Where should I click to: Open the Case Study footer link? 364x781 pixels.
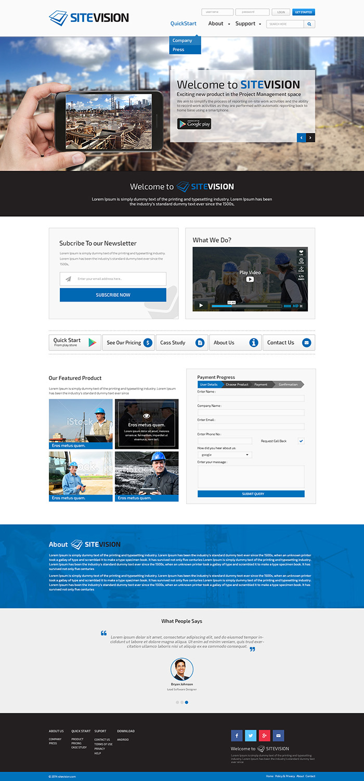pos(79,748)
